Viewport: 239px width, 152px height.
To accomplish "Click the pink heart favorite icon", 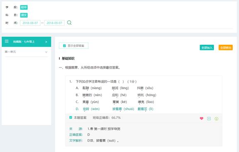I will 202,118.
